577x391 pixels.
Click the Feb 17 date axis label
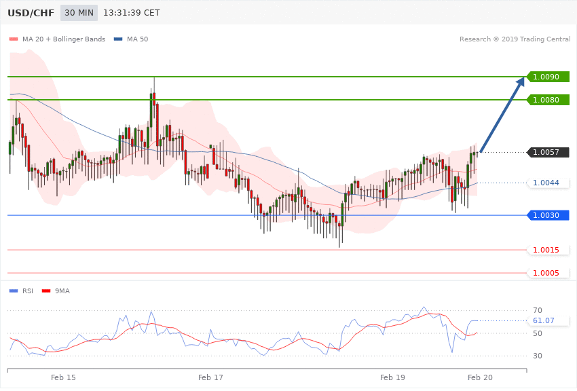(x=210, y=377)
